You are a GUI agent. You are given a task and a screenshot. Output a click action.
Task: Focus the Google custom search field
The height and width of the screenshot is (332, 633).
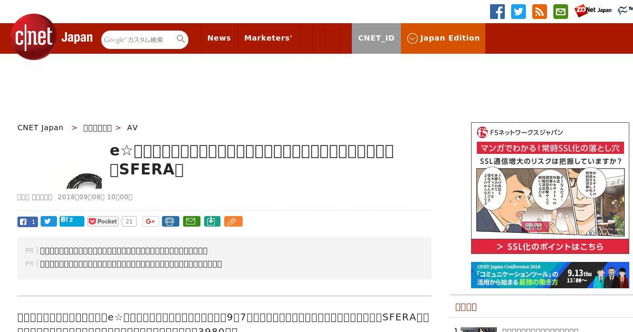tap(138, 40)
